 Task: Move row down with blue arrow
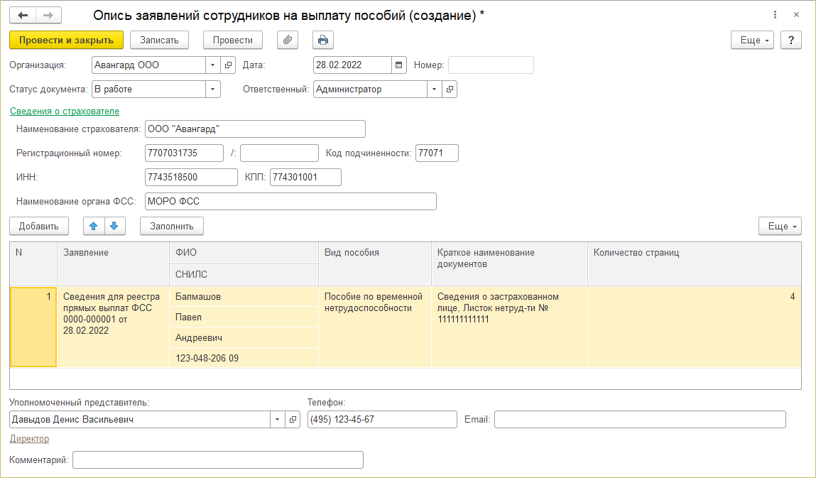tap(115, 226)
